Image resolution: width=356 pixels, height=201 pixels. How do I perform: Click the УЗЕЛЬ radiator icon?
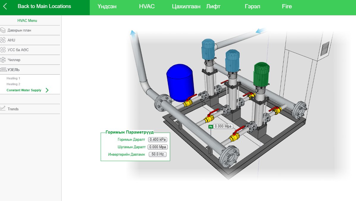click(x=3, y=69)
